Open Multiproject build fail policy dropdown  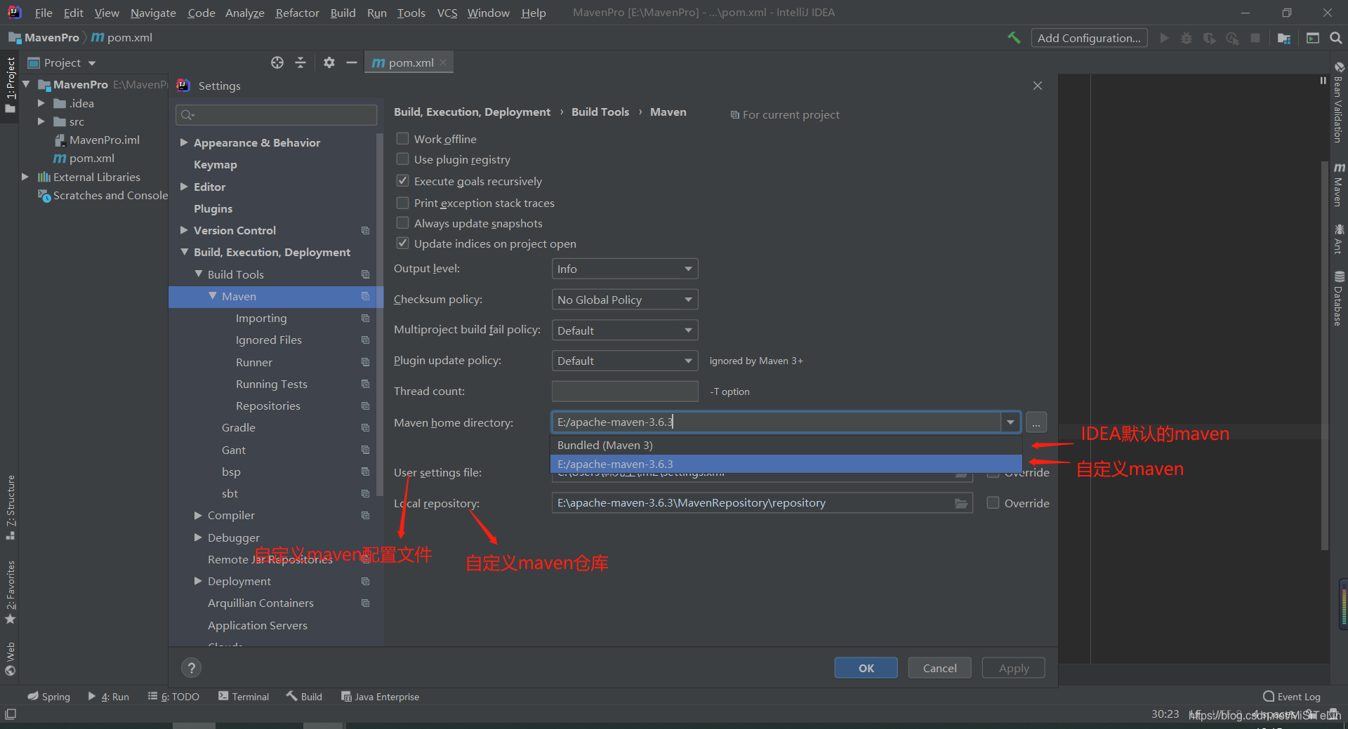(625, 330)
